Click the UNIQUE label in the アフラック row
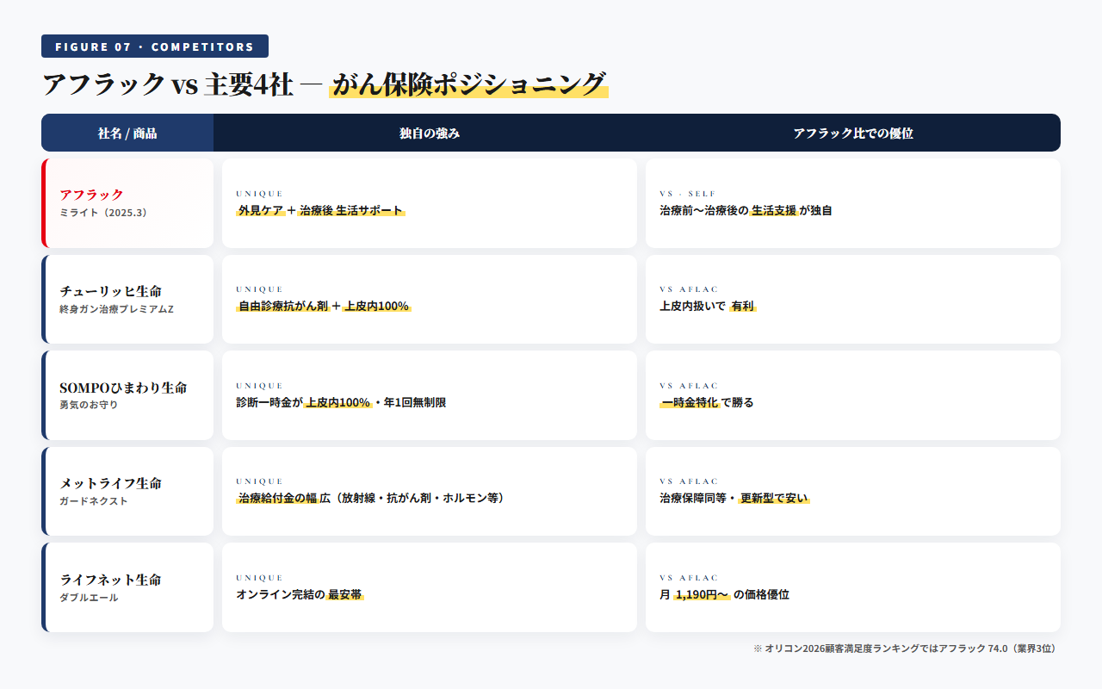The width and height of the screenshot is (1102, 689). (x=259, y=196)
